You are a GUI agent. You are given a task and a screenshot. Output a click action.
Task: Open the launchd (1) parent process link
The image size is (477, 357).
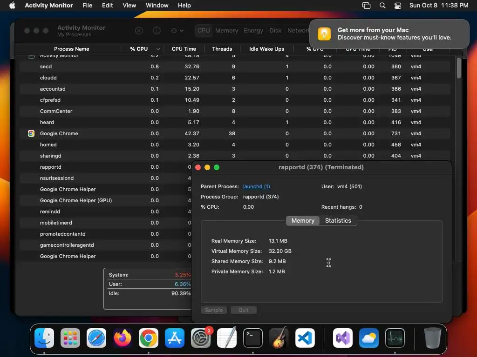pyautogui.click(x=257, y=186)
